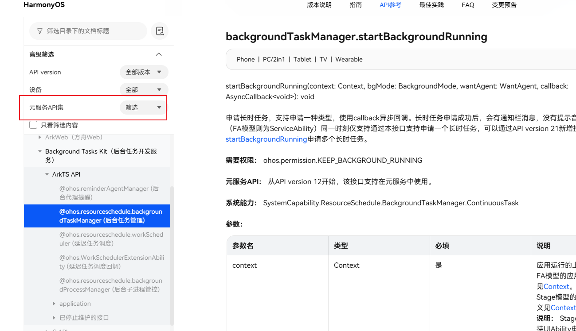Click the Tablet device label

pos(302,59)
